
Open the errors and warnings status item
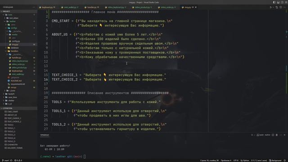(x=18, y=160)
